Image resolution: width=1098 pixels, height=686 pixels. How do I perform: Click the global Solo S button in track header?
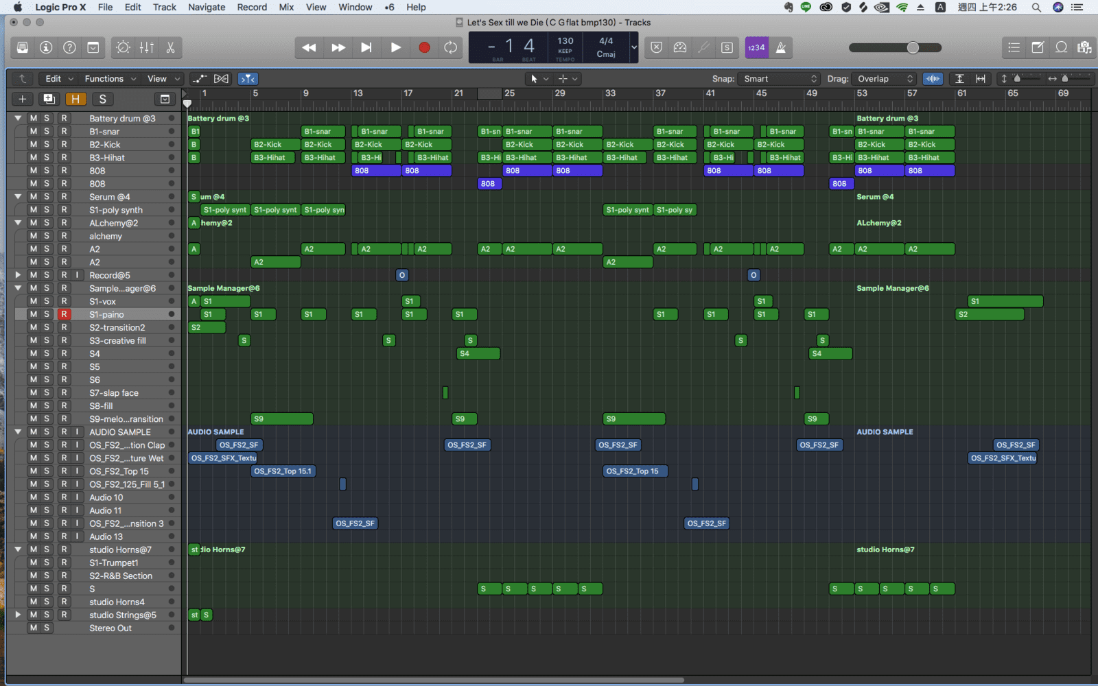pos(102,99)
